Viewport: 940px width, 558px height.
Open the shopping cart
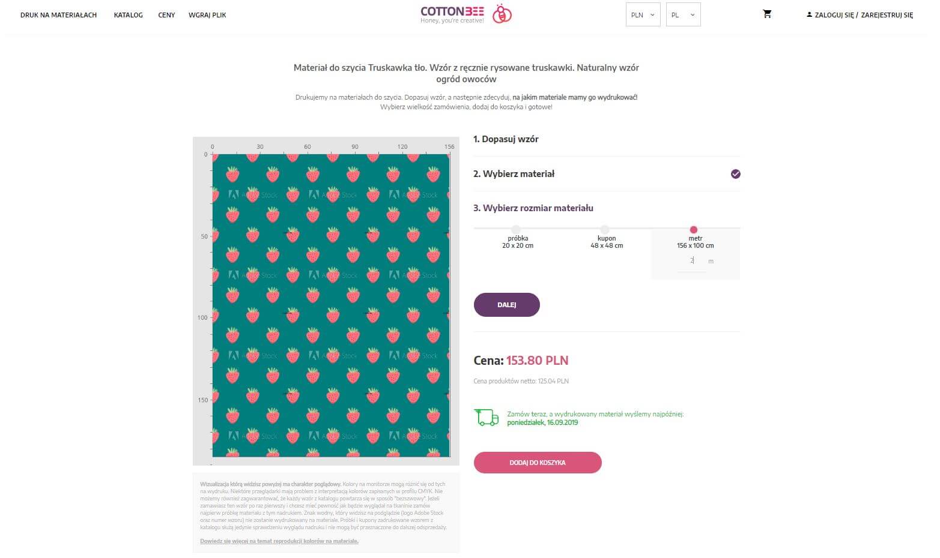767,14
